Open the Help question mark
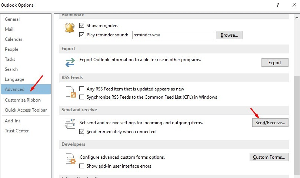 pyautogui.click(x=278, y=5)
